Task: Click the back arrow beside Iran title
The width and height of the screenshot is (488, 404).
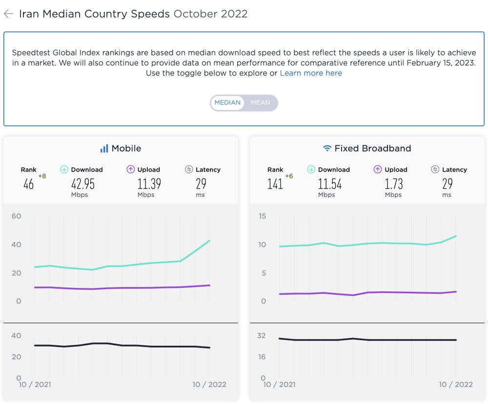Action: pos(8,14)
